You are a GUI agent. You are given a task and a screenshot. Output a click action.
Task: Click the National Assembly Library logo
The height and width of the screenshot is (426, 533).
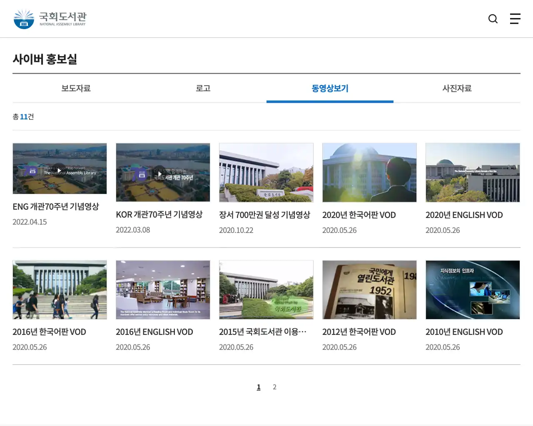tap(50, 18)
